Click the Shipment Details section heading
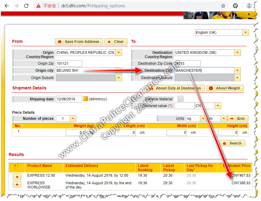This screenshot has width=261, height=201. [29, 88]
